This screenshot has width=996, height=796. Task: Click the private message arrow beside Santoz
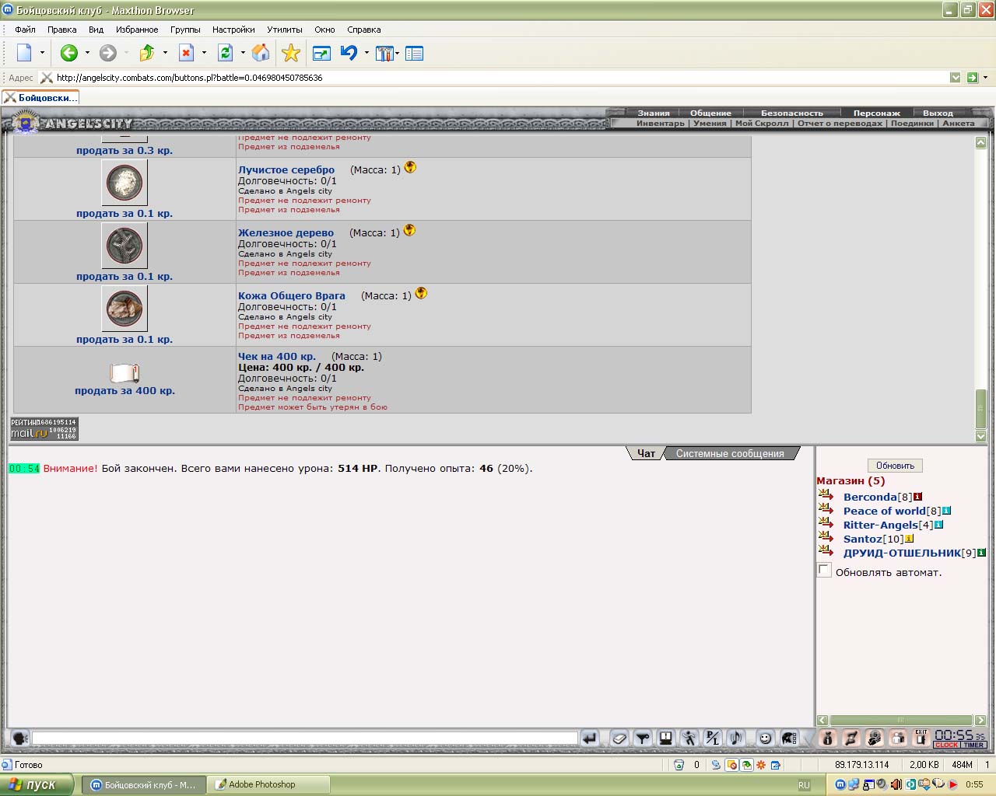pos(826,538)
